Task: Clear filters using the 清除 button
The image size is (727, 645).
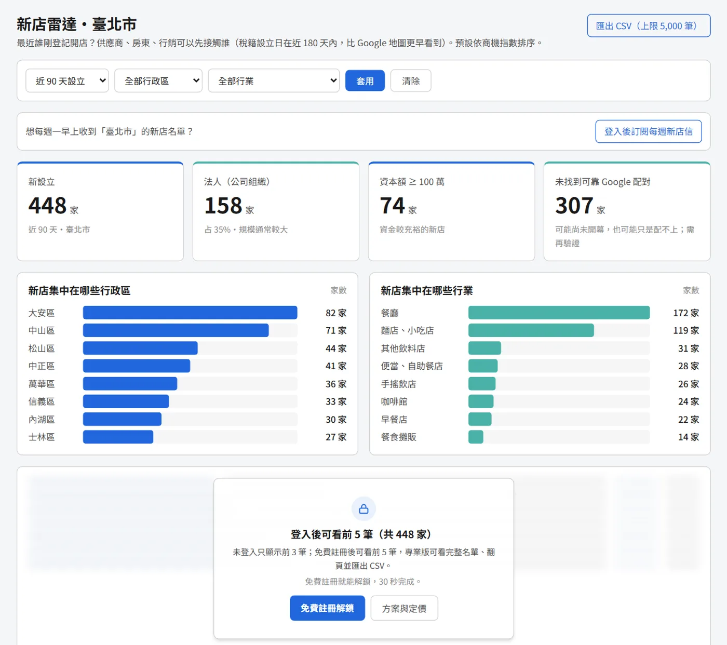Action: pos(411,81)
